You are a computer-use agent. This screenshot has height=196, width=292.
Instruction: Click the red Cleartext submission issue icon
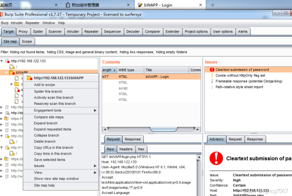212,70
